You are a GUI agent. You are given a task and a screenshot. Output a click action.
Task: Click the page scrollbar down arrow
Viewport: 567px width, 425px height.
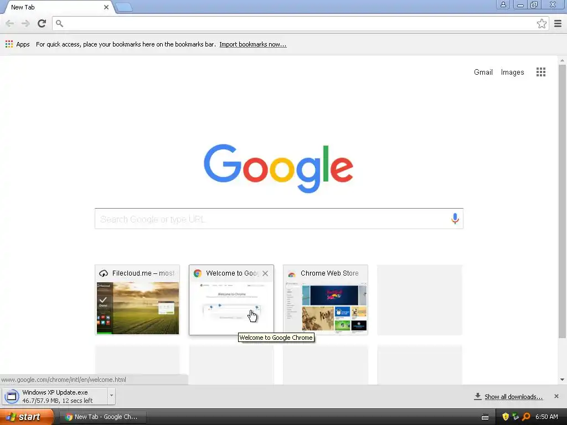pos(562,380)
